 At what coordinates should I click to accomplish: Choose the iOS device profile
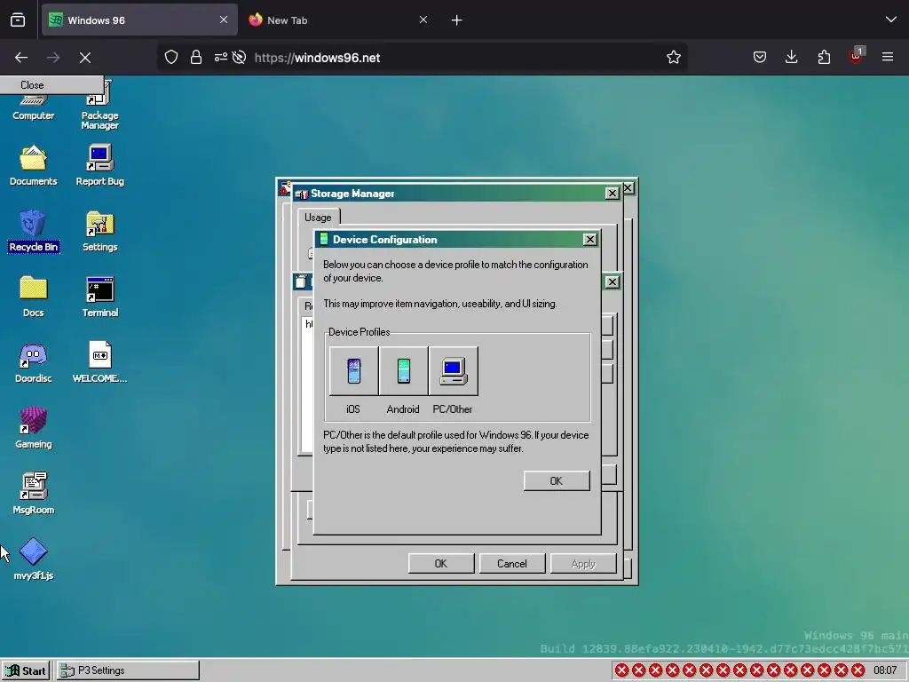(x=353, y=371)
